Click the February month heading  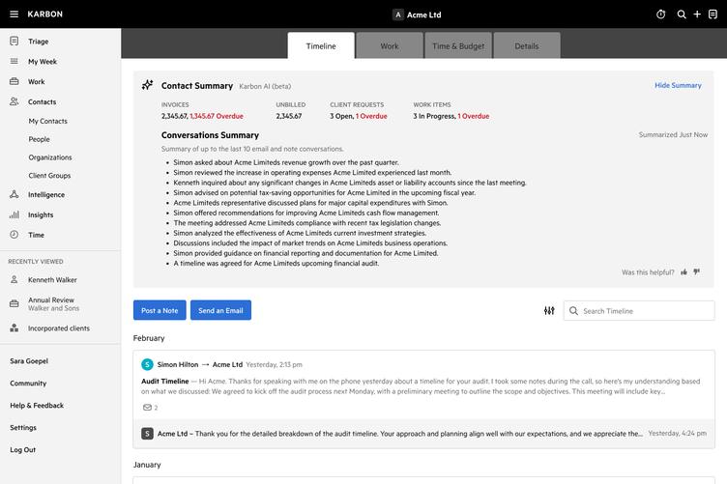tap(149, 338)
